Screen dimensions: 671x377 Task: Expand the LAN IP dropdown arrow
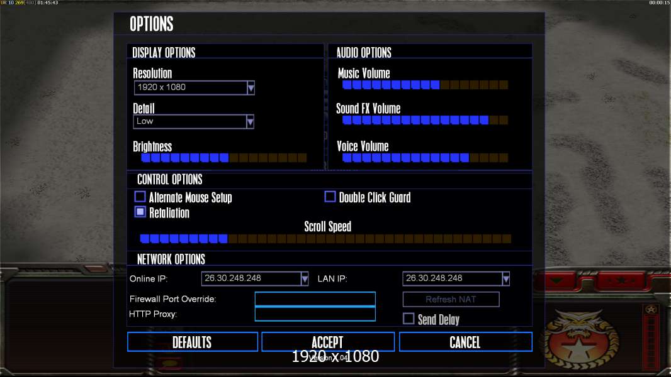pyautogui.click(x=506, y=279)
